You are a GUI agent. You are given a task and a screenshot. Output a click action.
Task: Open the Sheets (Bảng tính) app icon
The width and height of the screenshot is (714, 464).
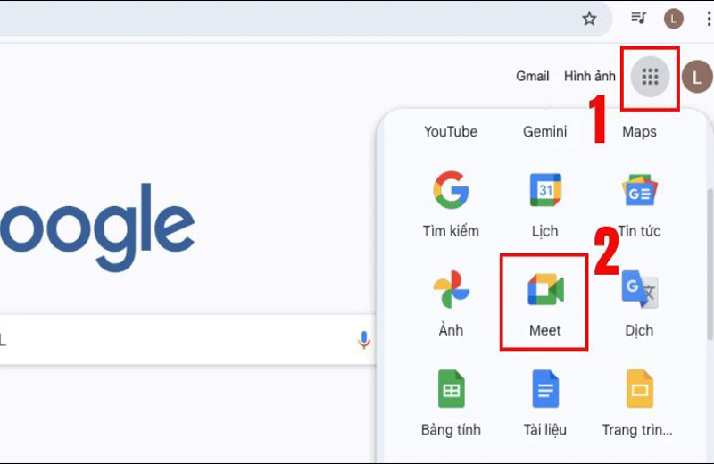[451, 388]
